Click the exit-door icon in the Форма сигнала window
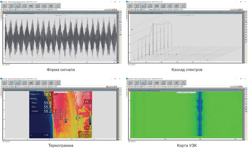Screen dimensions: 248x149 4,6
